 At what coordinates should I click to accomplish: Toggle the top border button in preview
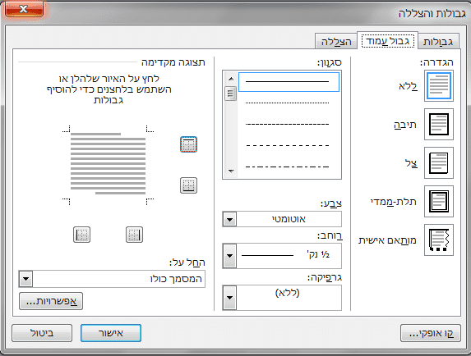tap(188, 144)
